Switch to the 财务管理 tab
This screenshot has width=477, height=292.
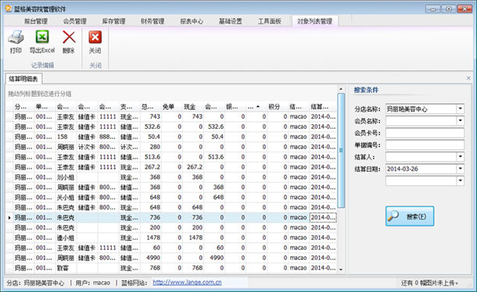click(x=152, y=21)
